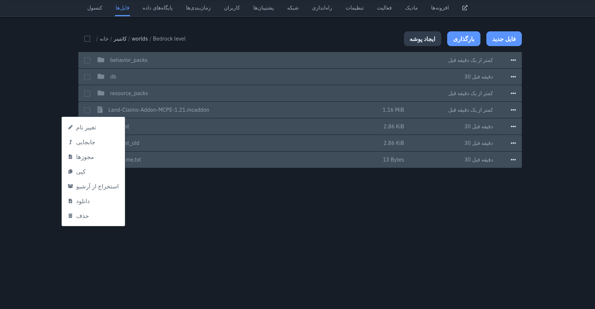Open the three-dot menu for the db folder
The width and height of the screenshot is (595, 309).
[513, 77]
